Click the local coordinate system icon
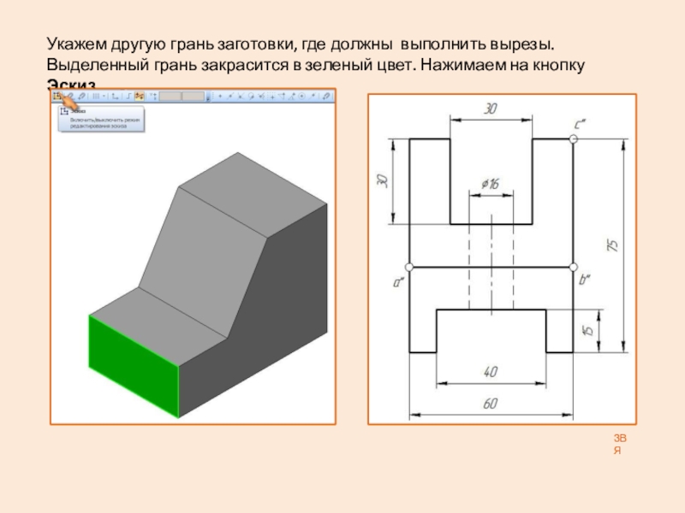Viewport: 685px width, 513px height. [x=115, y=96]
